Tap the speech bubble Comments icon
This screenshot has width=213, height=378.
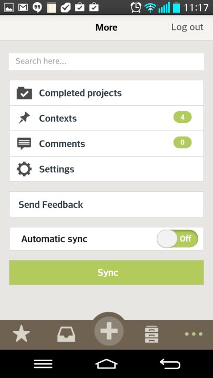tap(24, 144)
